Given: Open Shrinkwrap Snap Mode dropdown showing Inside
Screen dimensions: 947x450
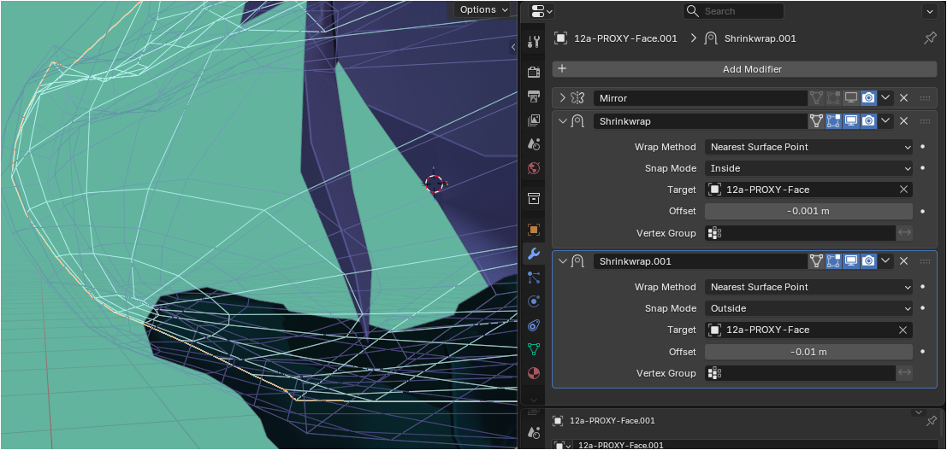Looking at the screenshot, I should coord(808,168).
